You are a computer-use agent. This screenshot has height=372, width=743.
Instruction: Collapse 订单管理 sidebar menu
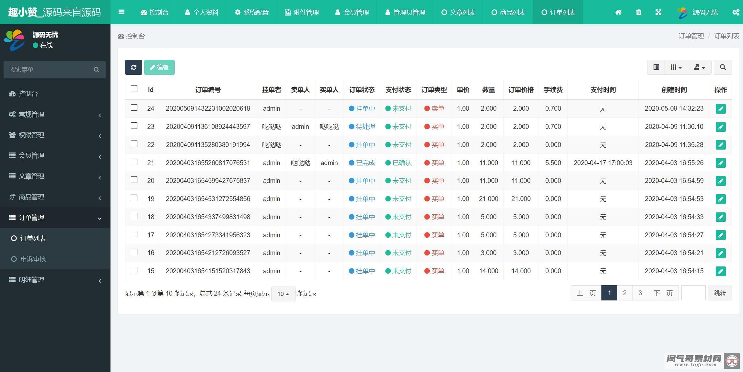[55, 218]
